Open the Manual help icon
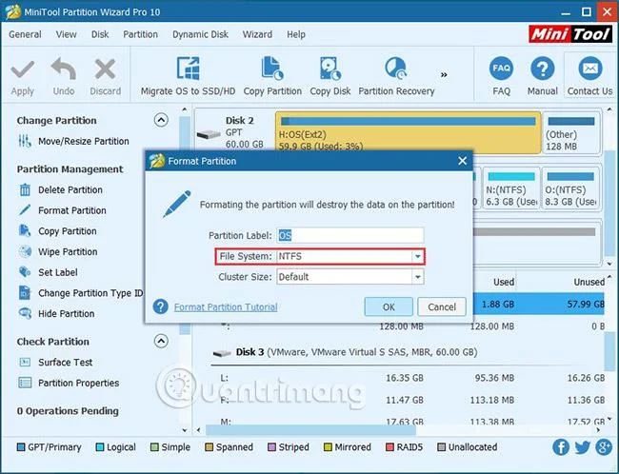This screenshot has height=474, width=619. click(543, 69)
